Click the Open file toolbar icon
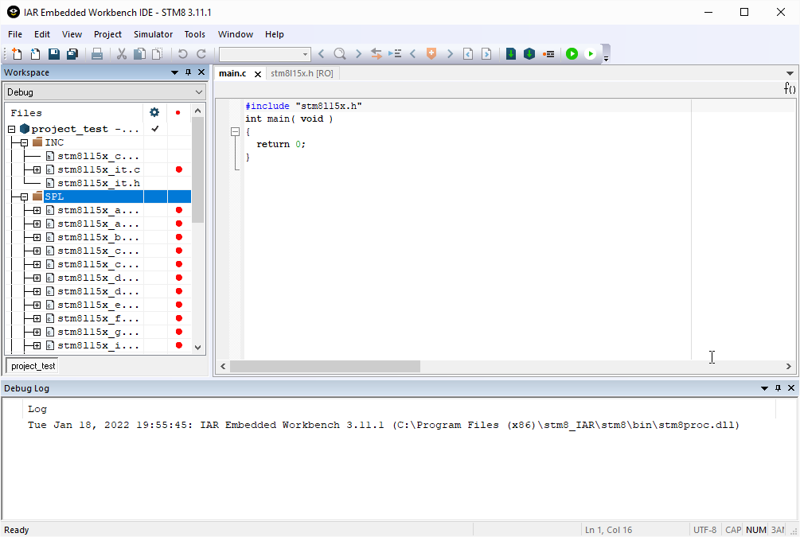 pos(35,53)
